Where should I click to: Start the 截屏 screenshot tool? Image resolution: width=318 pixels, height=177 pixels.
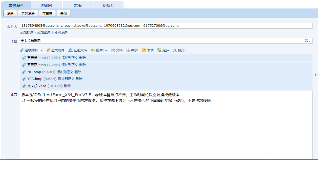click(x=132, y=50)
